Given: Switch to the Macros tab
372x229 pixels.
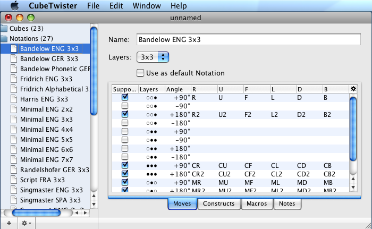Looking at the screenshot, I should click(257, 203).
